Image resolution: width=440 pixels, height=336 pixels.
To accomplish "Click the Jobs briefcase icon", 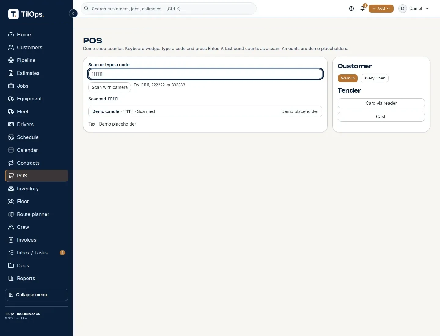I will [11, 86].
